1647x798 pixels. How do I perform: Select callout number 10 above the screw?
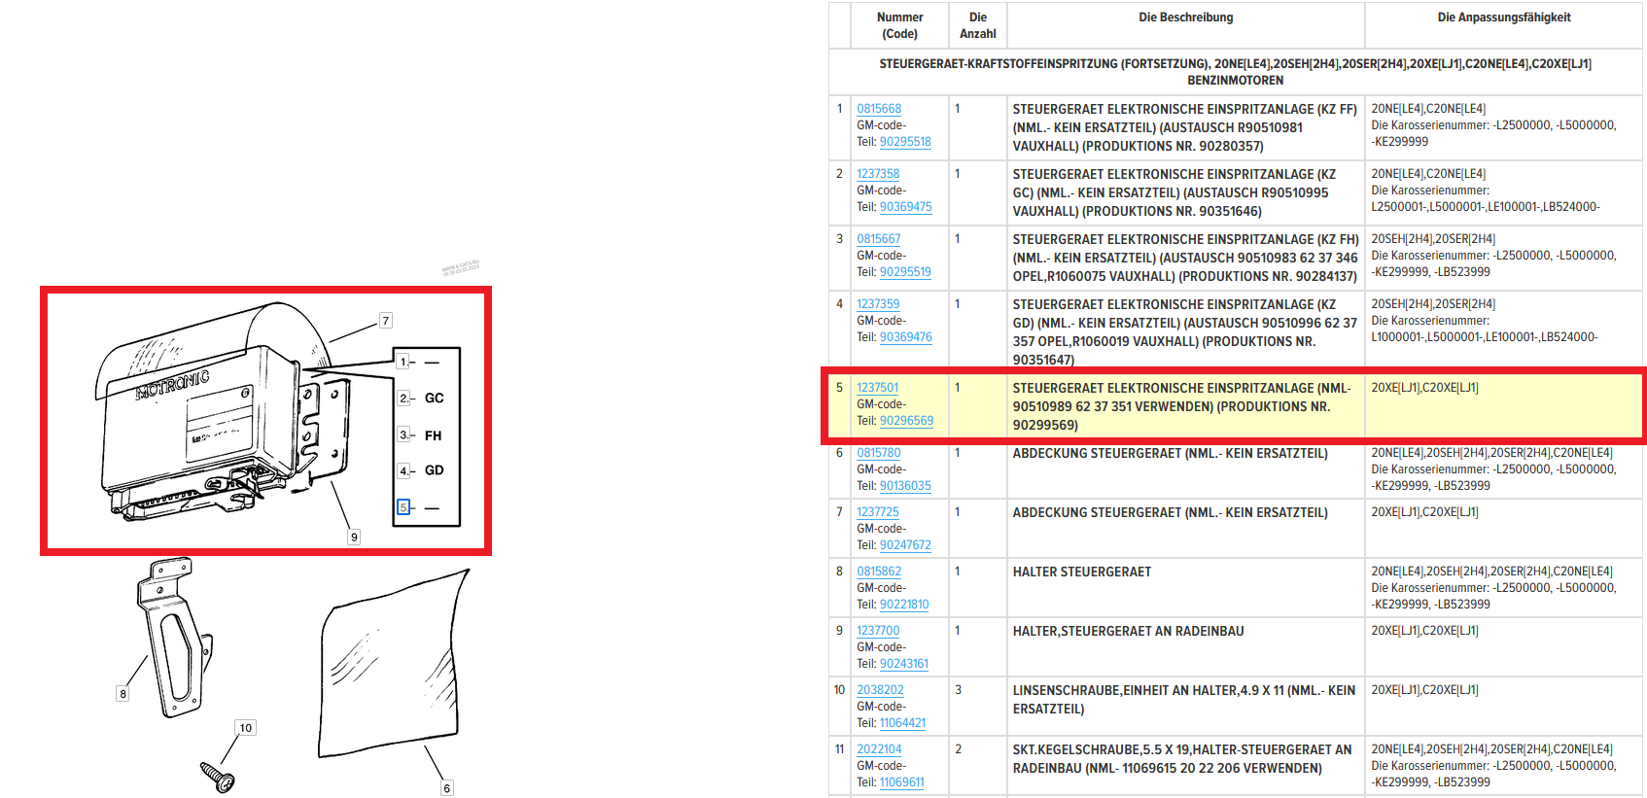click(x=246, y=728)
